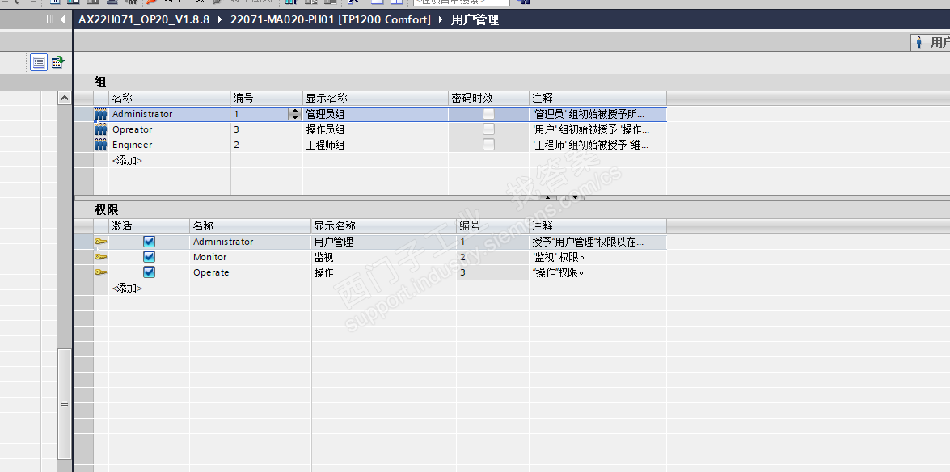950x472 pixels.
Task: Click the 激活 column header in permissions
Action: click(150, 226)
